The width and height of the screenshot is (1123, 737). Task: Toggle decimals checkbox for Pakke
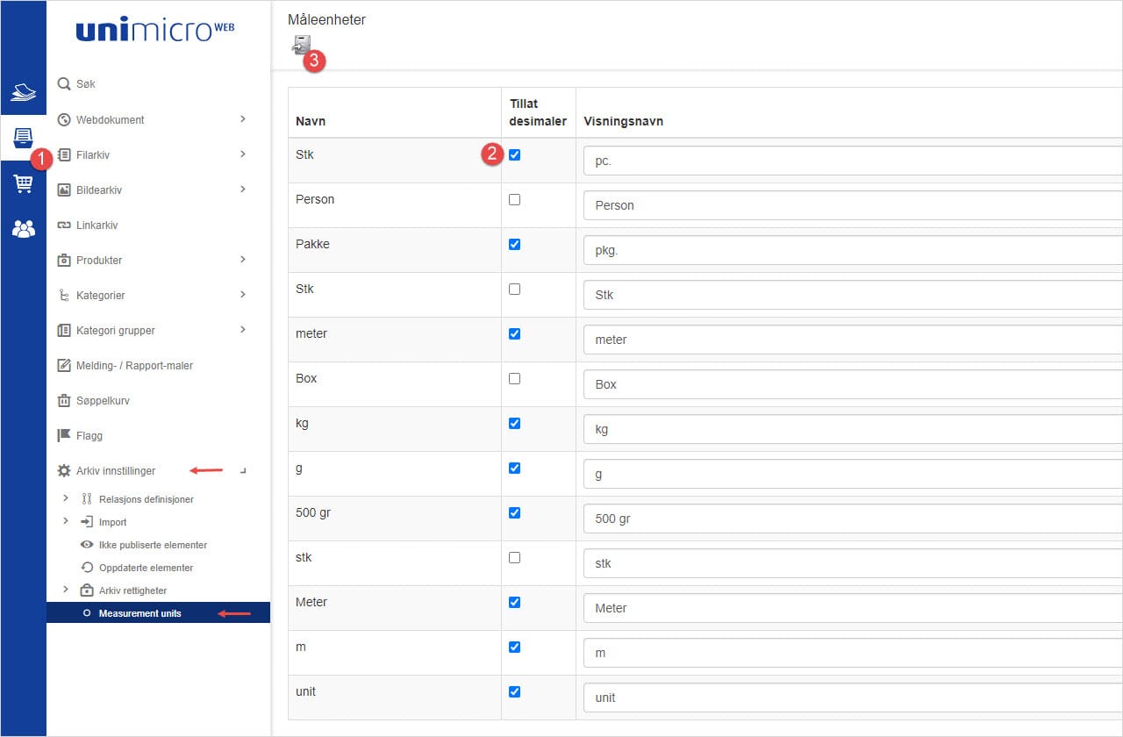514,244
